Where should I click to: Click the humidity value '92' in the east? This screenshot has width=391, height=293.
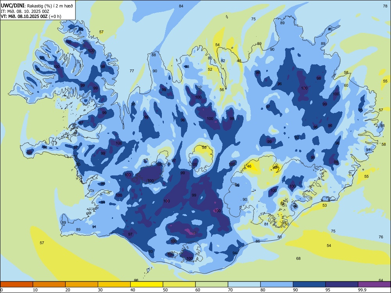tap(296, 137)
